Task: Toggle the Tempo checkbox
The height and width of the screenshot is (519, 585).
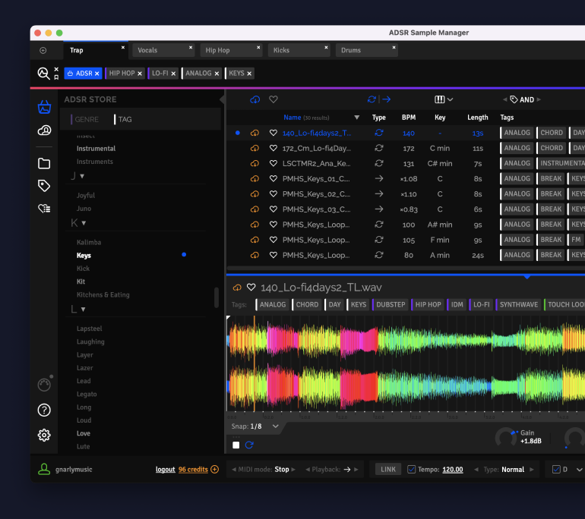Action: (x=412, y=470)
